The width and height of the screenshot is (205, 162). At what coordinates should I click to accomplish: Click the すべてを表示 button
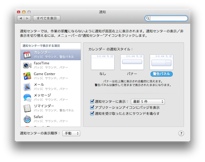[x=47, y=18]
